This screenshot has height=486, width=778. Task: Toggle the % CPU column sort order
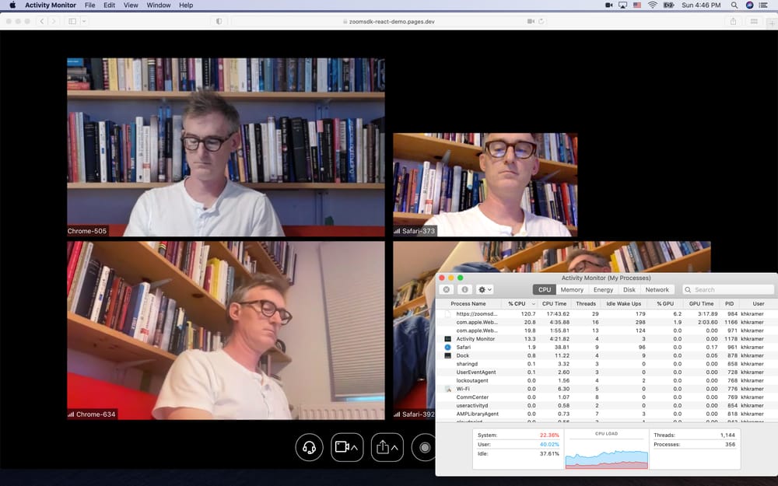(x=515, y=303)
